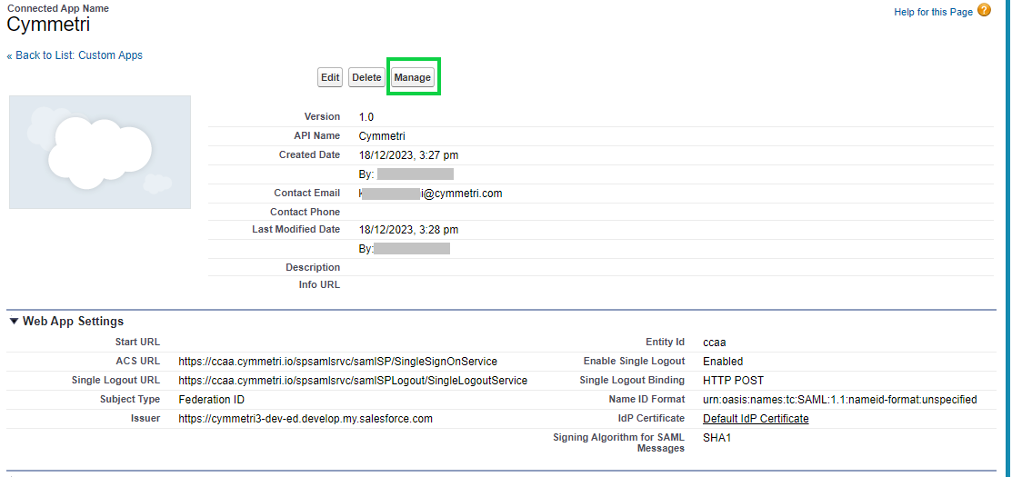Open the Manage button for the connected app
Viewport: 1012px width, 477px height.
click(x=412, y=78)
